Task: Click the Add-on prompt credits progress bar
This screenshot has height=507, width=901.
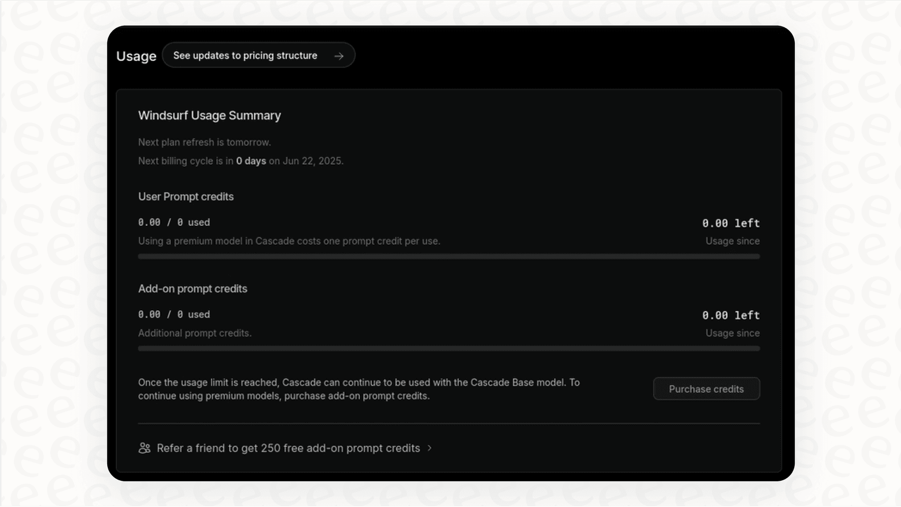Action: point(449,348)
